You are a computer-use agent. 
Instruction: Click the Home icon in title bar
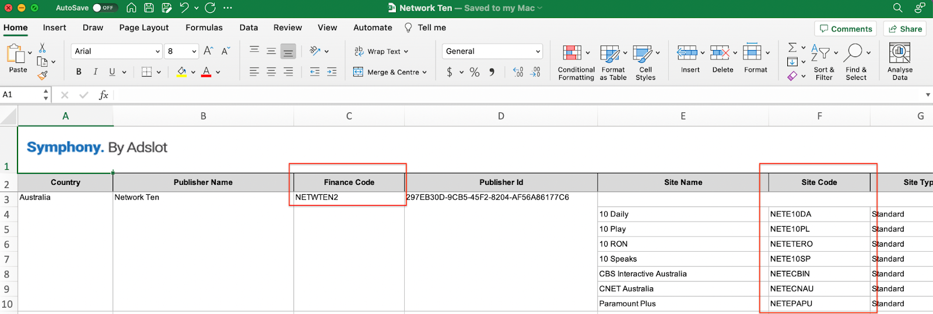132,8
